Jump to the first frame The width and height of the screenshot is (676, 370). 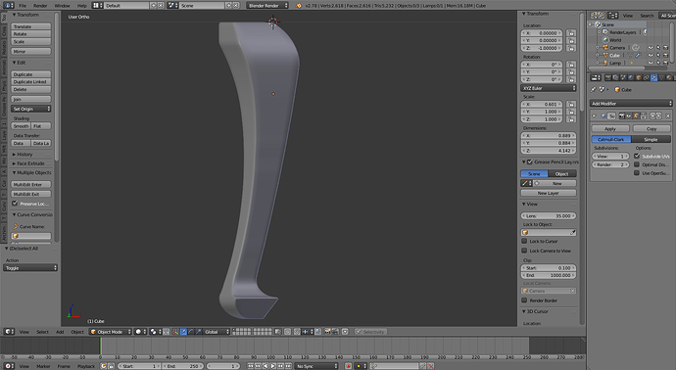pyautogui.click(x=251, y=366)
